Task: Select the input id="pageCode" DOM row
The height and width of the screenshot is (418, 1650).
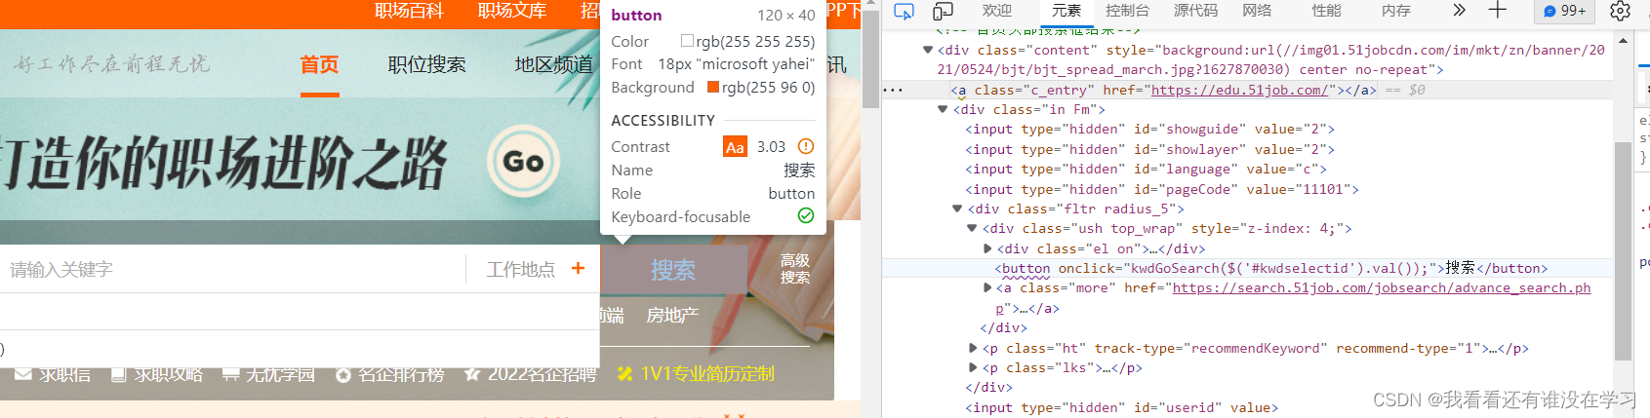Action: (1161, 189)
